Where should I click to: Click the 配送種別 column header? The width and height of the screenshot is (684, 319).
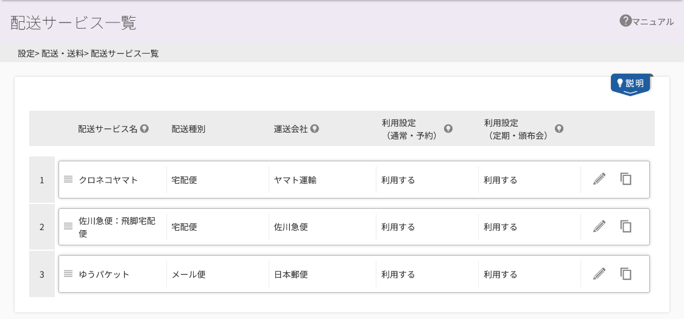(x=188, y=129)
